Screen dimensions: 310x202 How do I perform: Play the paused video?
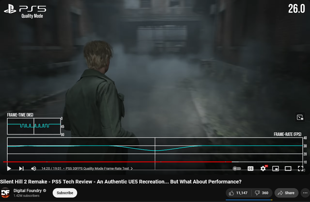(x=9, y=169)
